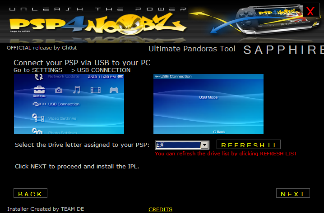Click the PSP settings menu screenshot
The height and width of the screenshot is (213, 324).
(x=69, y=104)
